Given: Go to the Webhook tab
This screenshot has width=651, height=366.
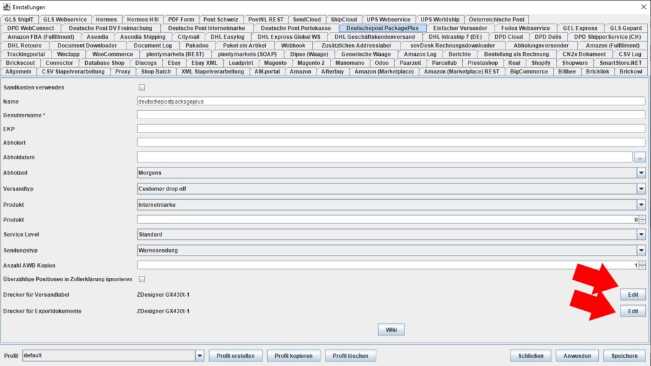Looking at the screenshot, I should click(x=293, y=46).
